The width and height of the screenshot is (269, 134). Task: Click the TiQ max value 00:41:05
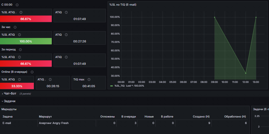click(89, 86)
